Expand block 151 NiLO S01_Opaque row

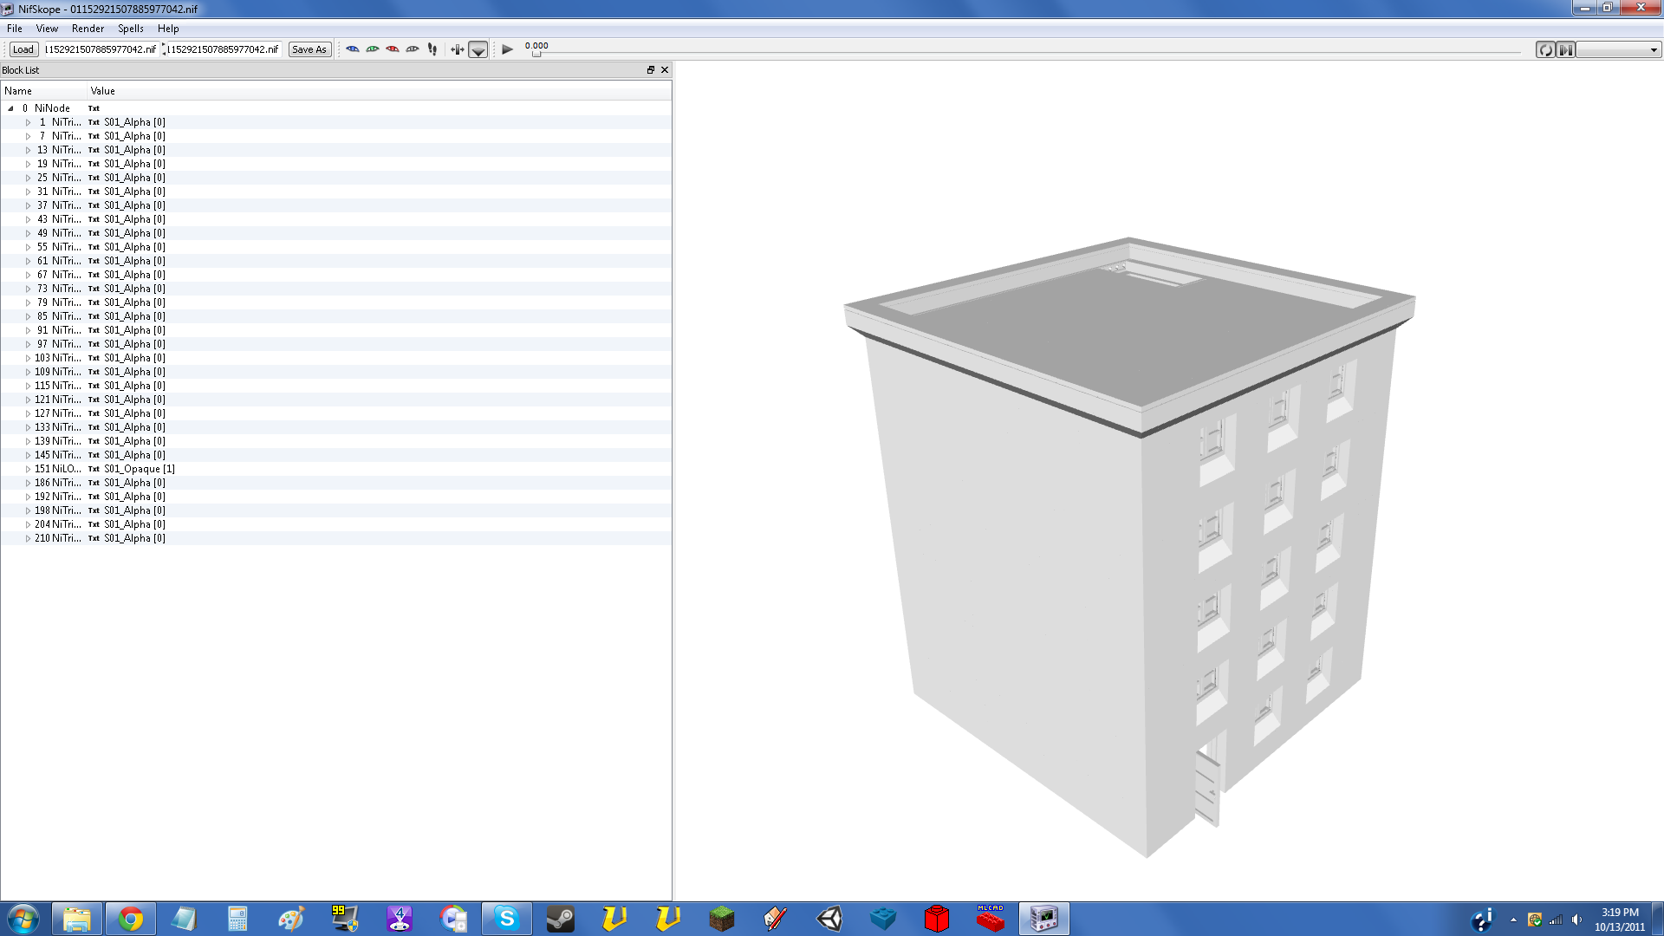pyautogui.click(x=28, y=469)
